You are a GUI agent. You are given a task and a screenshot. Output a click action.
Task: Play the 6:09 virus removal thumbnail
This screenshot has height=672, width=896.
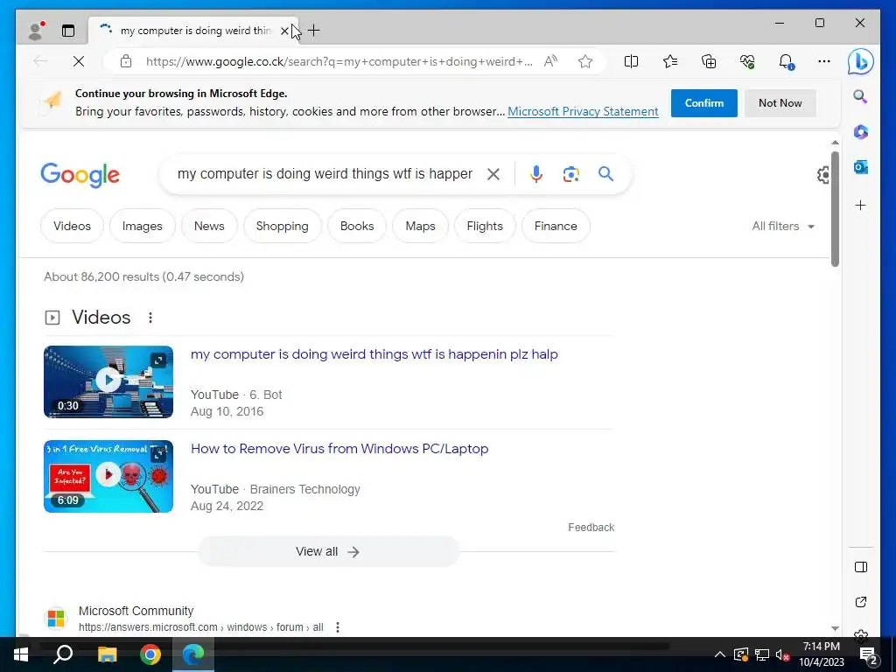tap(108, 476)
